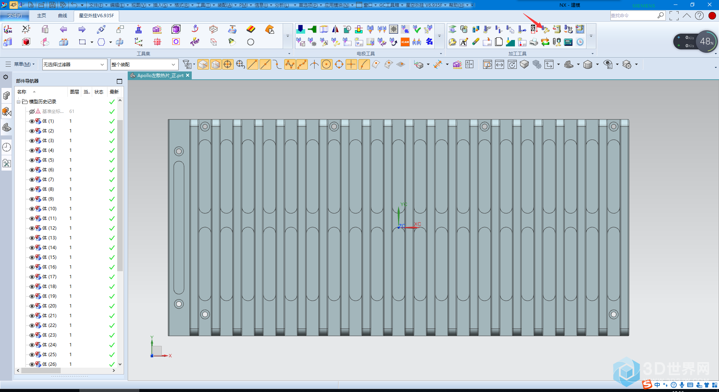Open the 文件(F) ribbon tab

pos(15,16)
